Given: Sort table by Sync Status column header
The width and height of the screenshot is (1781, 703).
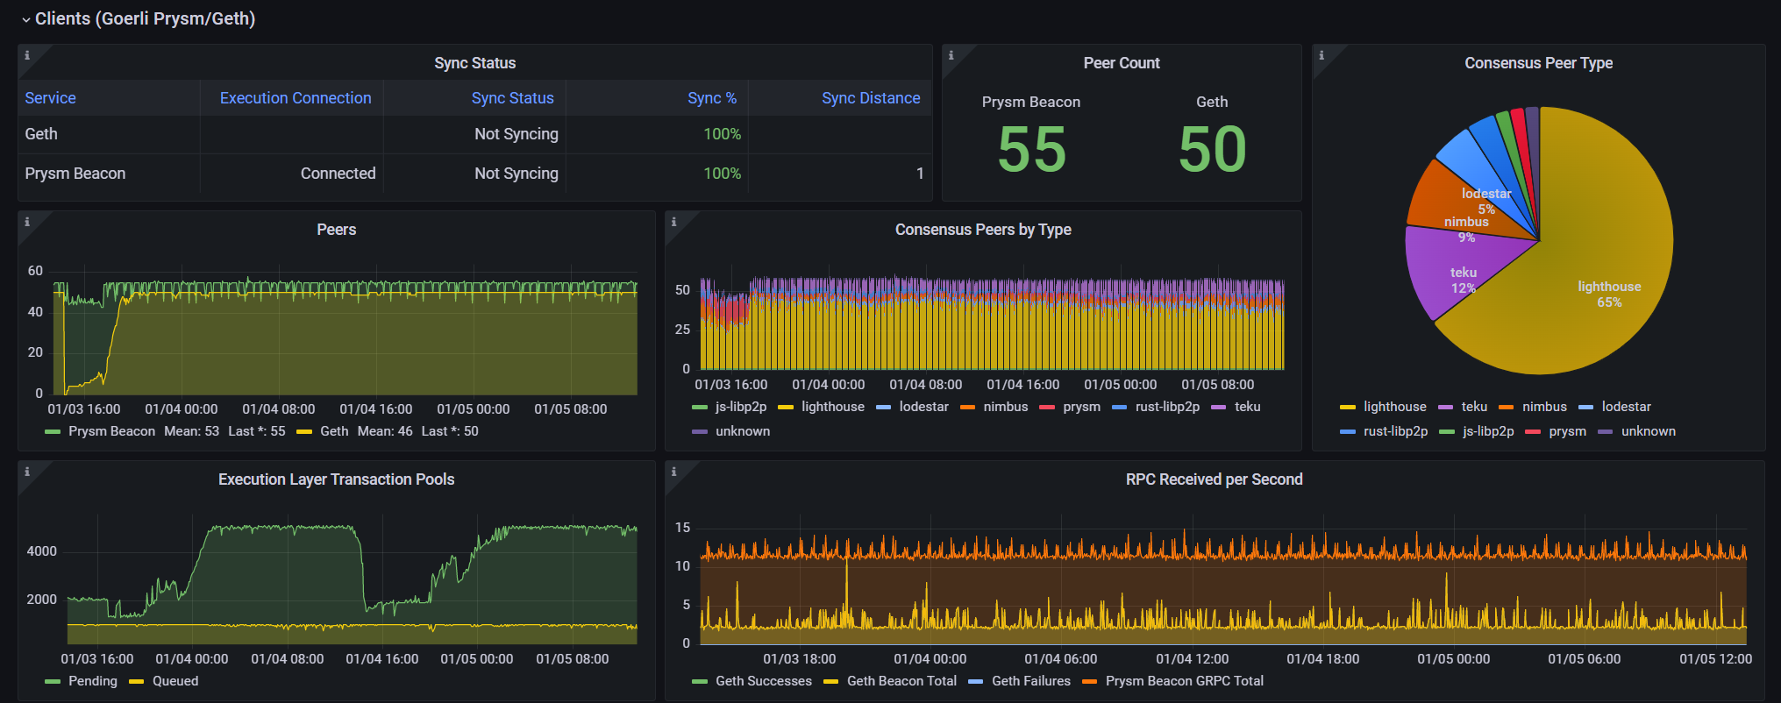Looking at the screenshot, I should pos(513,98).
